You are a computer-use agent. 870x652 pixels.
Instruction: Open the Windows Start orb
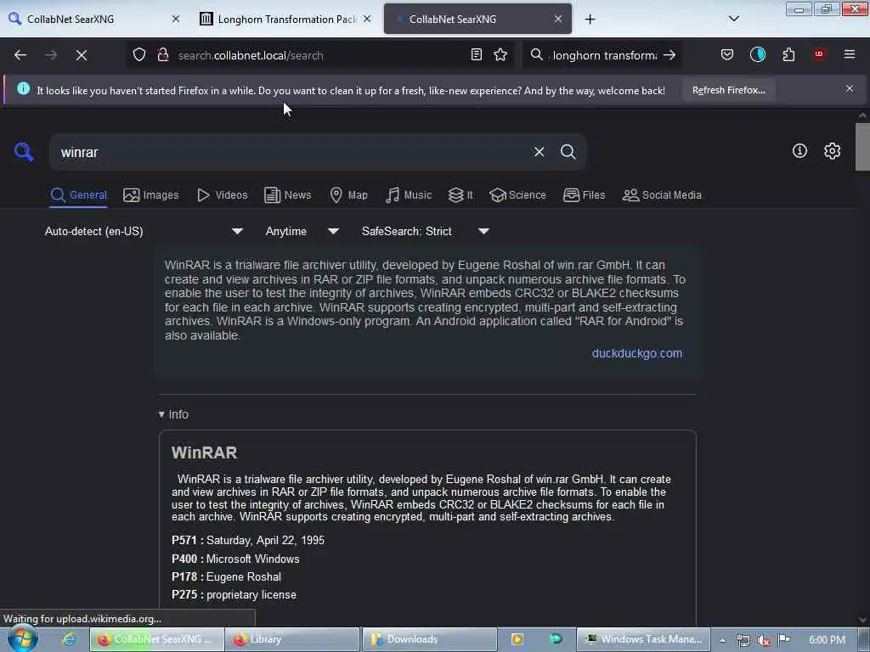click(22, 639)
